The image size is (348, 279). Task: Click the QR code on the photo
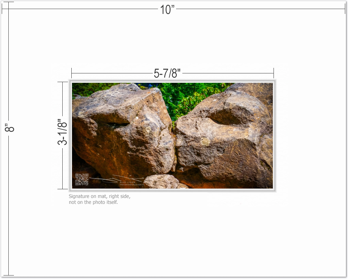click(82, 179)
